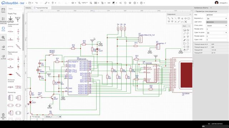The height and width of the screenshot is (128, 229).
Task: Open the Project panel in sidebar
Action: (3, 10)
